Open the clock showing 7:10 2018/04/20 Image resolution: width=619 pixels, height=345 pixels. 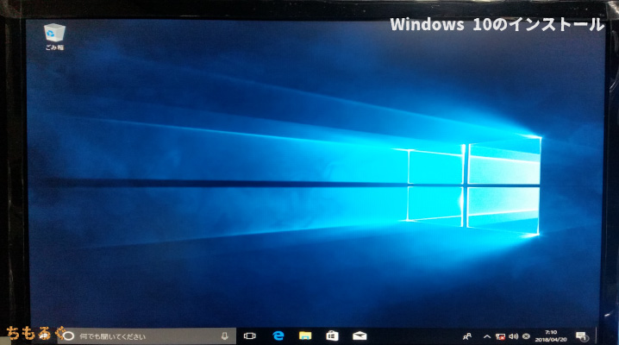pyautogui.click(x=551, y=336)
